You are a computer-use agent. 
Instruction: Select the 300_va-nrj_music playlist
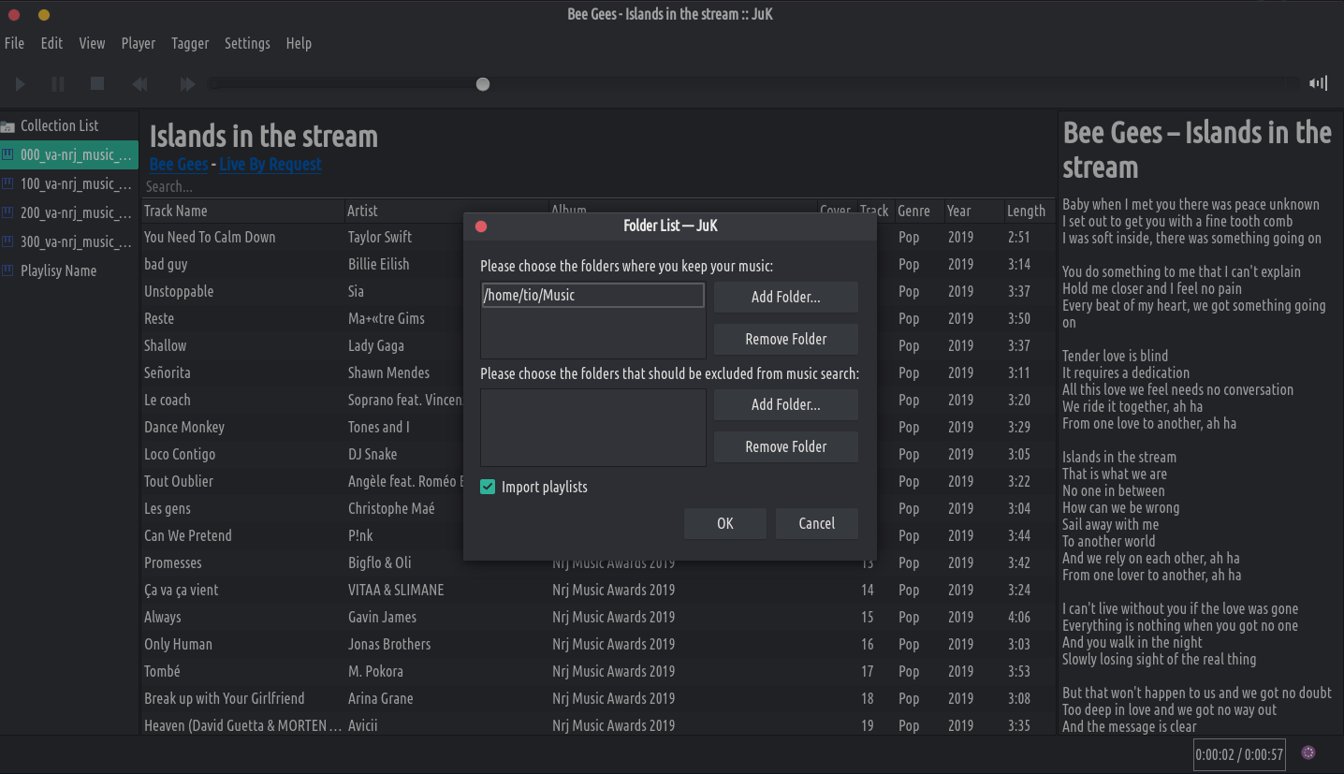pyautogui.click(x=69, y=242)
